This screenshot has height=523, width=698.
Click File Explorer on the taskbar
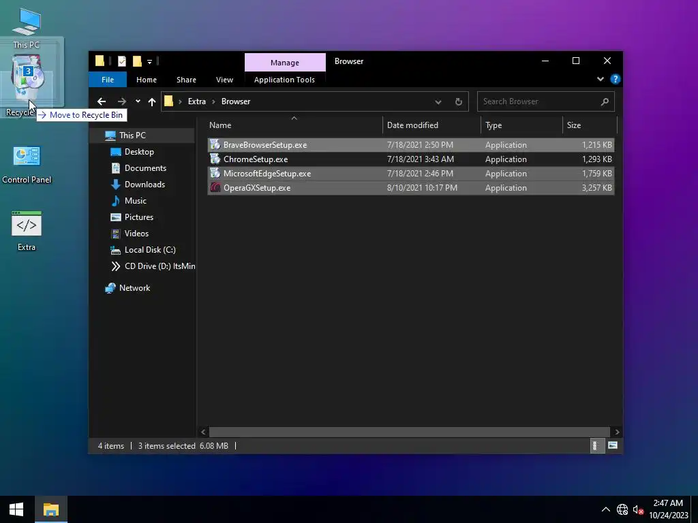click(x=51, y=509)
